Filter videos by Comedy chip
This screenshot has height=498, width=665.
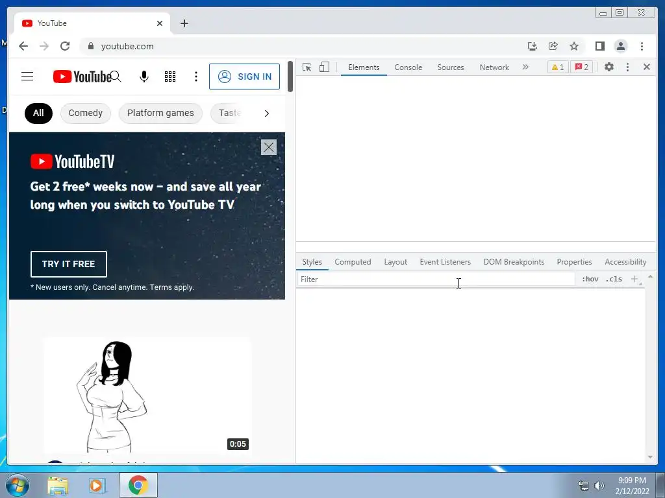pyautogui.click(x=85, y=113)
